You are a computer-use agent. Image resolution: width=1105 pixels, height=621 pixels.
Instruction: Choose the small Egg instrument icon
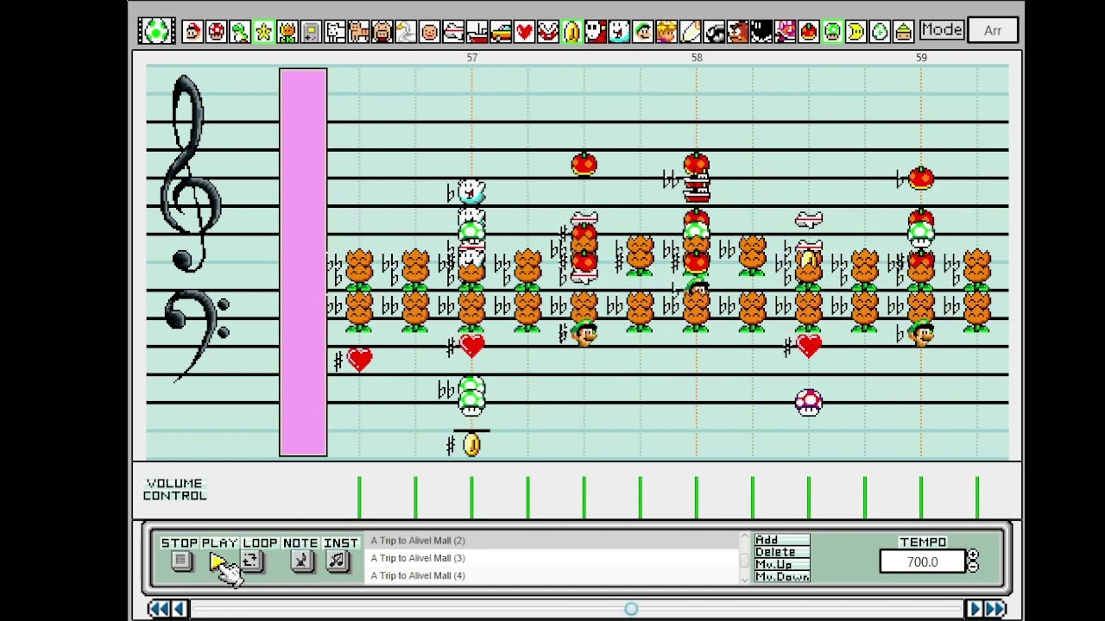[x=879, y=32]
